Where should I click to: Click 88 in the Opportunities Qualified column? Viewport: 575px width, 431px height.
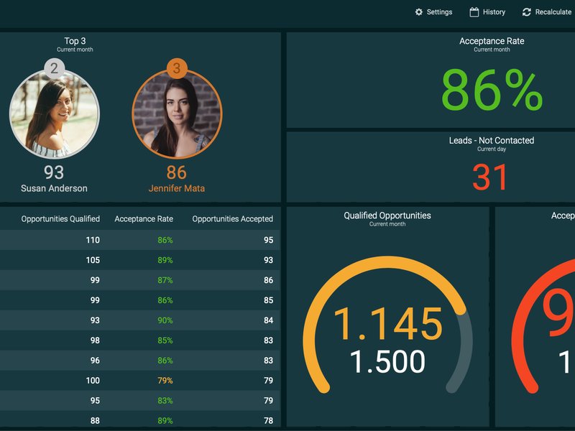pos(95,421)
